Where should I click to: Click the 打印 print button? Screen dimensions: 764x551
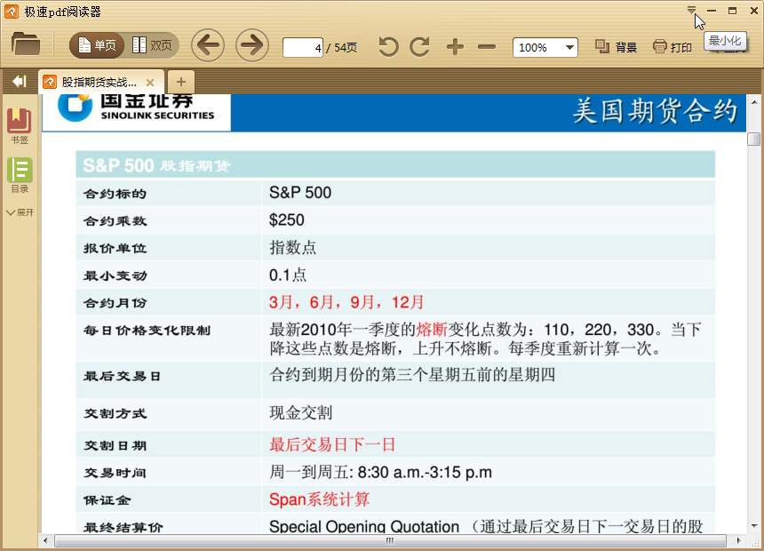click(x=672, y=47)
